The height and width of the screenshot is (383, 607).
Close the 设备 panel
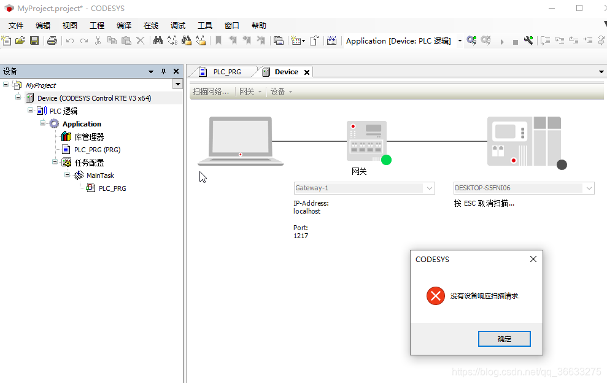tap(176, 71)
